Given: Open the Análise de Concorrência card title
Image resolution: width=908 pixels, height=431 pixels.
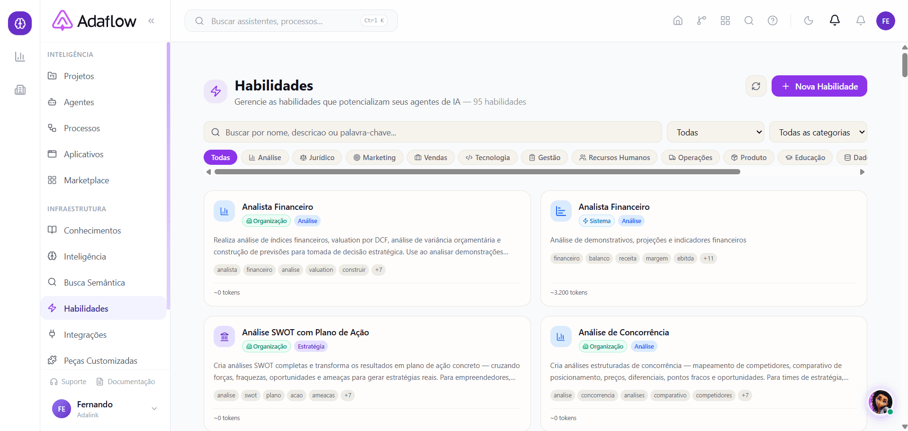Looking at the screenshot, I should (624, 332).
